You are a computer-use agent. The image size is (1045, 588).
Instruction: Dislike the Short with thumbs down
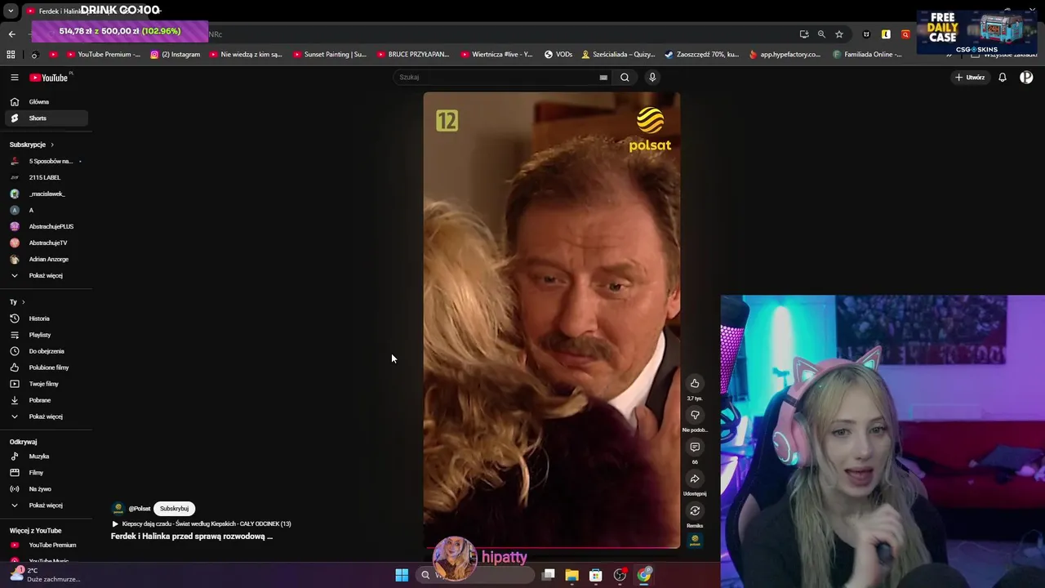695,415
